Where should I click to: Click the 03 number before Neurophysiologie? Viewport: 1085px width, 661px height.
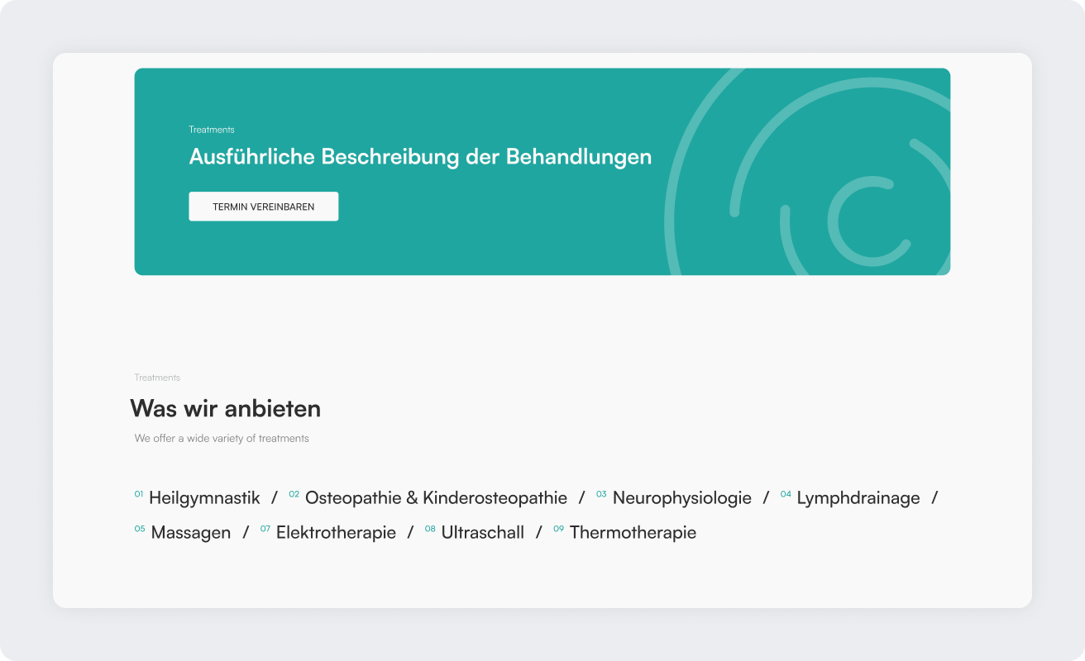pos(601,493)
